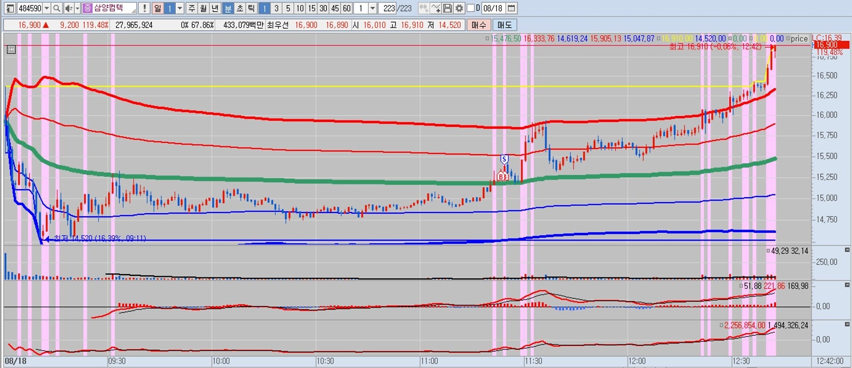The height and width of the screenshot is (368, 852).
Task: Click the 삼양컴텍 stock type badge icon
Action: click(87, 8)
